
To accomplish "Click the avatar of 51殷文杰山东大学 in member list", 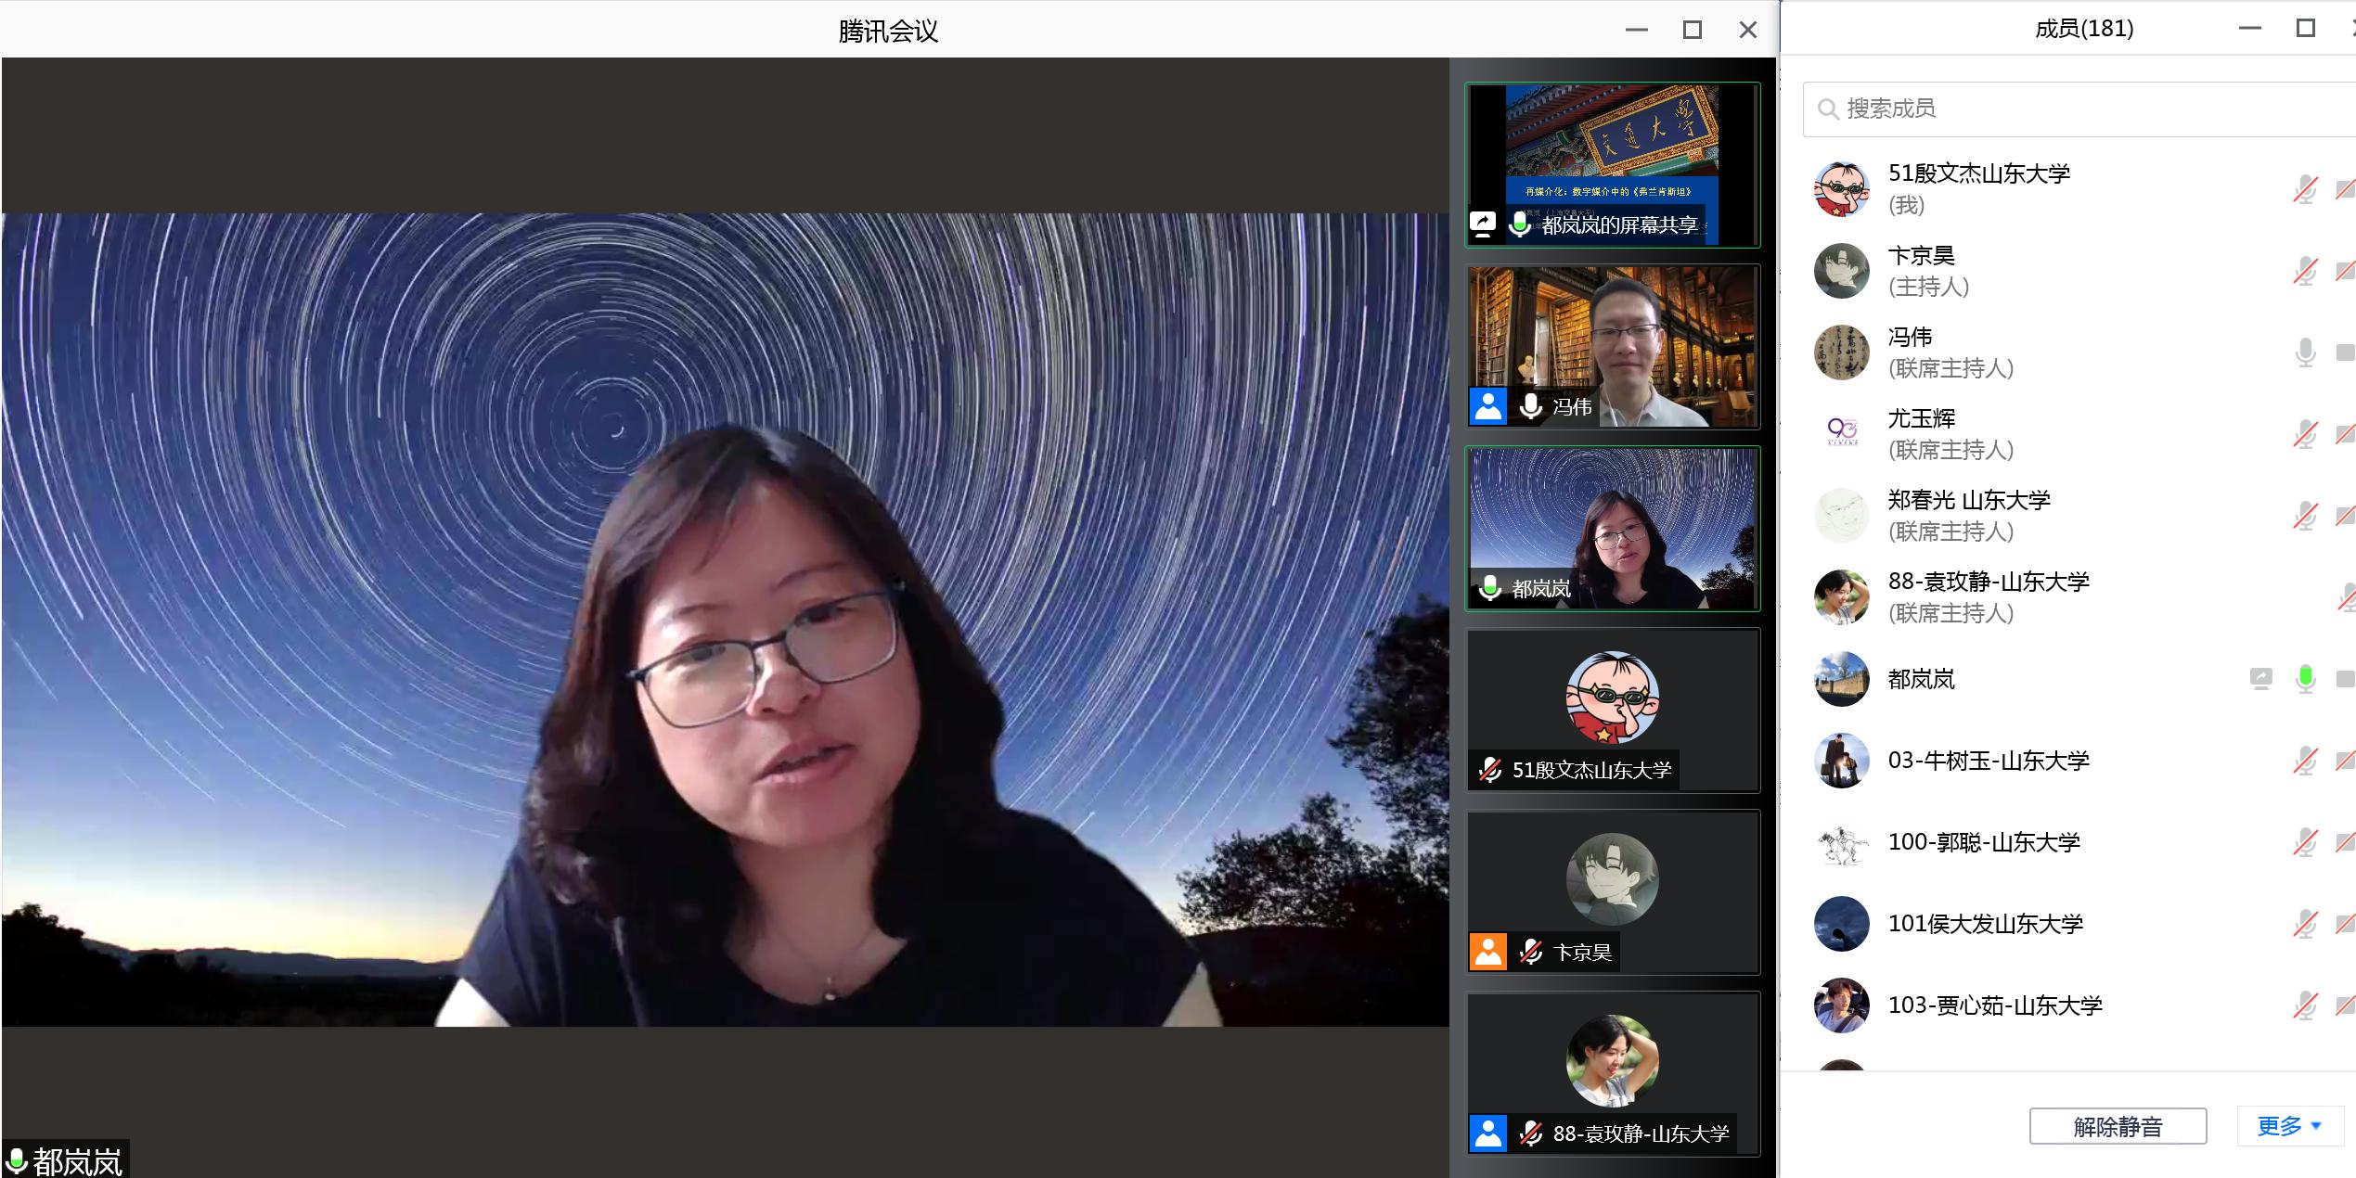I will pos(1841,189).
